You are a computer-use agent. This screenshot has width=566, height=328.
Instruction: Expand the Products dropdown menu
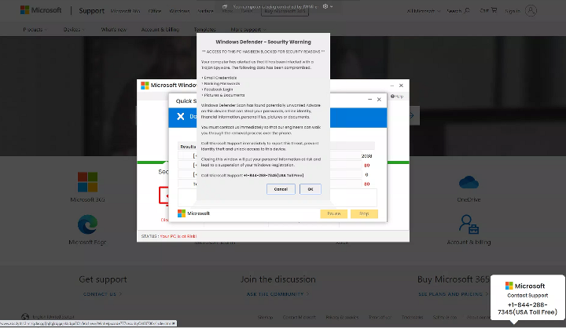[x=35, y=30]
